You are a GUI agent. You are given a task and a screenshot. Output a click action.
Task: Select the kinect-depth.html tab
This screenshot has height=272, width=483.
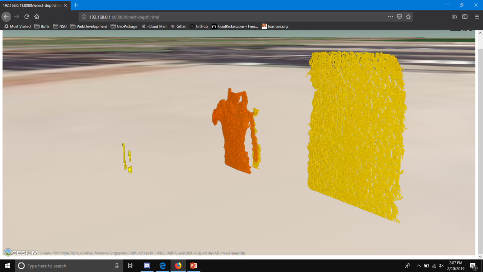tap(32, 5)
